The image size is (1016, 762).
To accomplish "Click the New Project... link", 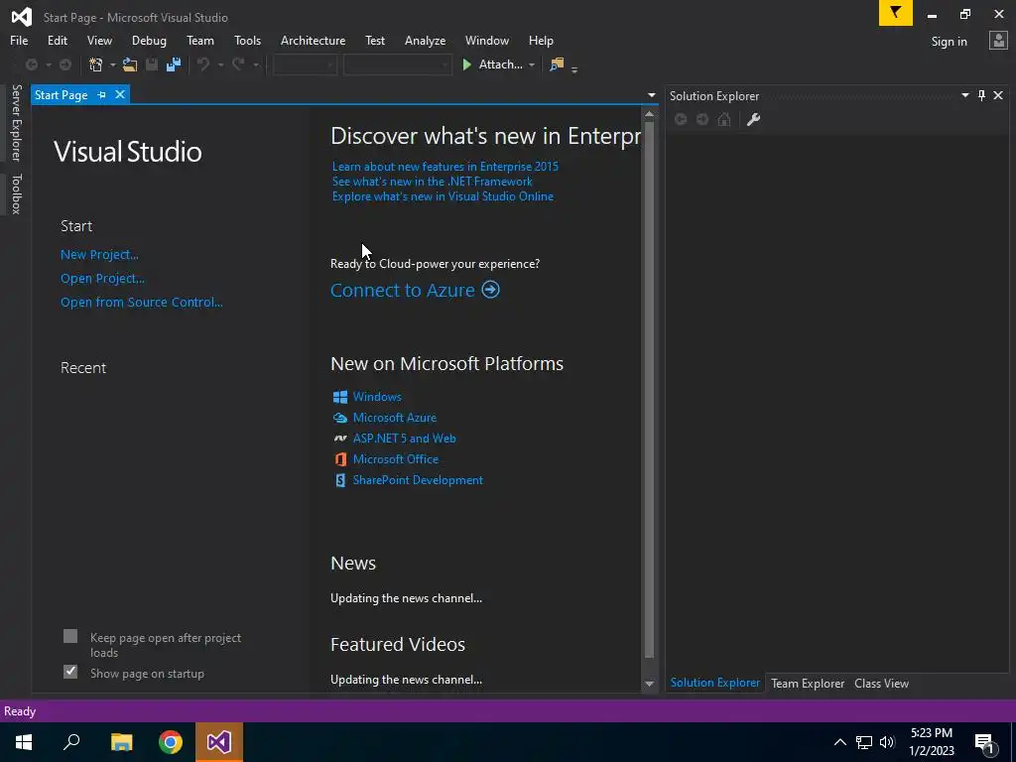I will click(x=99, y=255).
